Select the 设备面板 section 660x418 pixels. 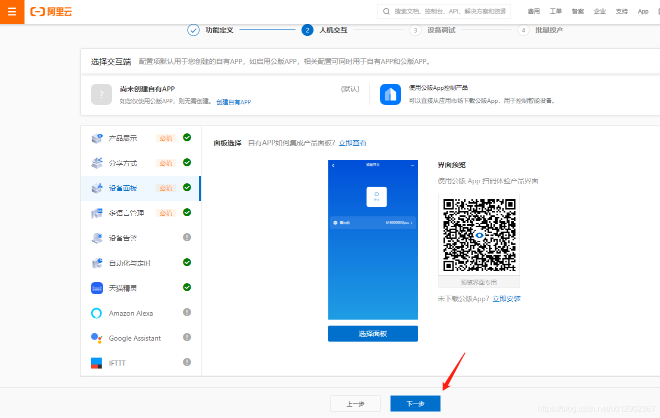click(x=140, y=188)
